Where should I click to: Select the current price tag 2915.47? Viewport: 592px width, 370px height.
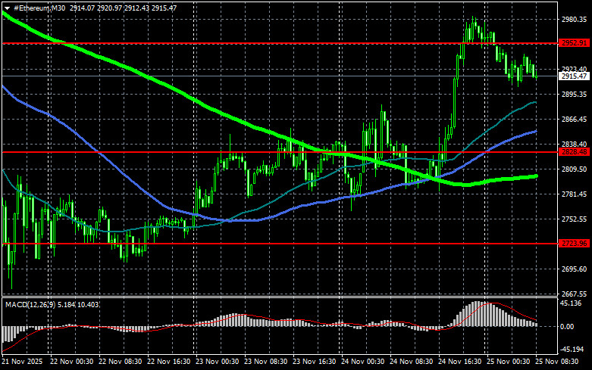pos(574,76)
